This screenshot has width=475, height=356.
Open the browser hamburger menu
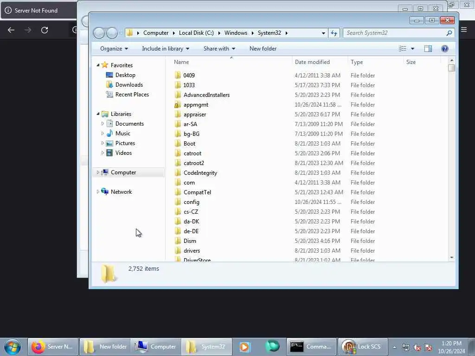point(464,29)
